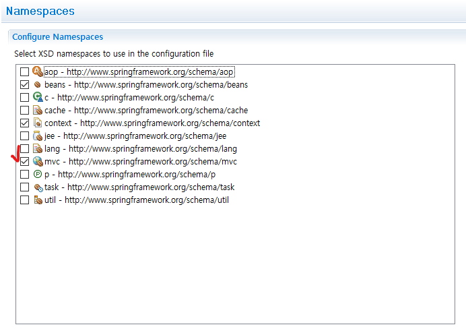Select the jee schema URL text
Screen dimensions: 466x331
[145, 136]
